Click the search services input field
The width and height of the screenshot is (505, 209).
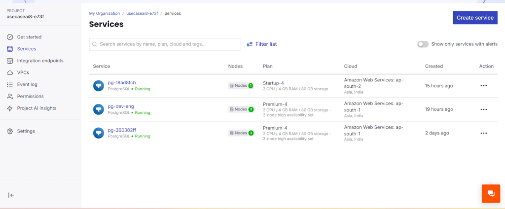[x=168, y=44]
